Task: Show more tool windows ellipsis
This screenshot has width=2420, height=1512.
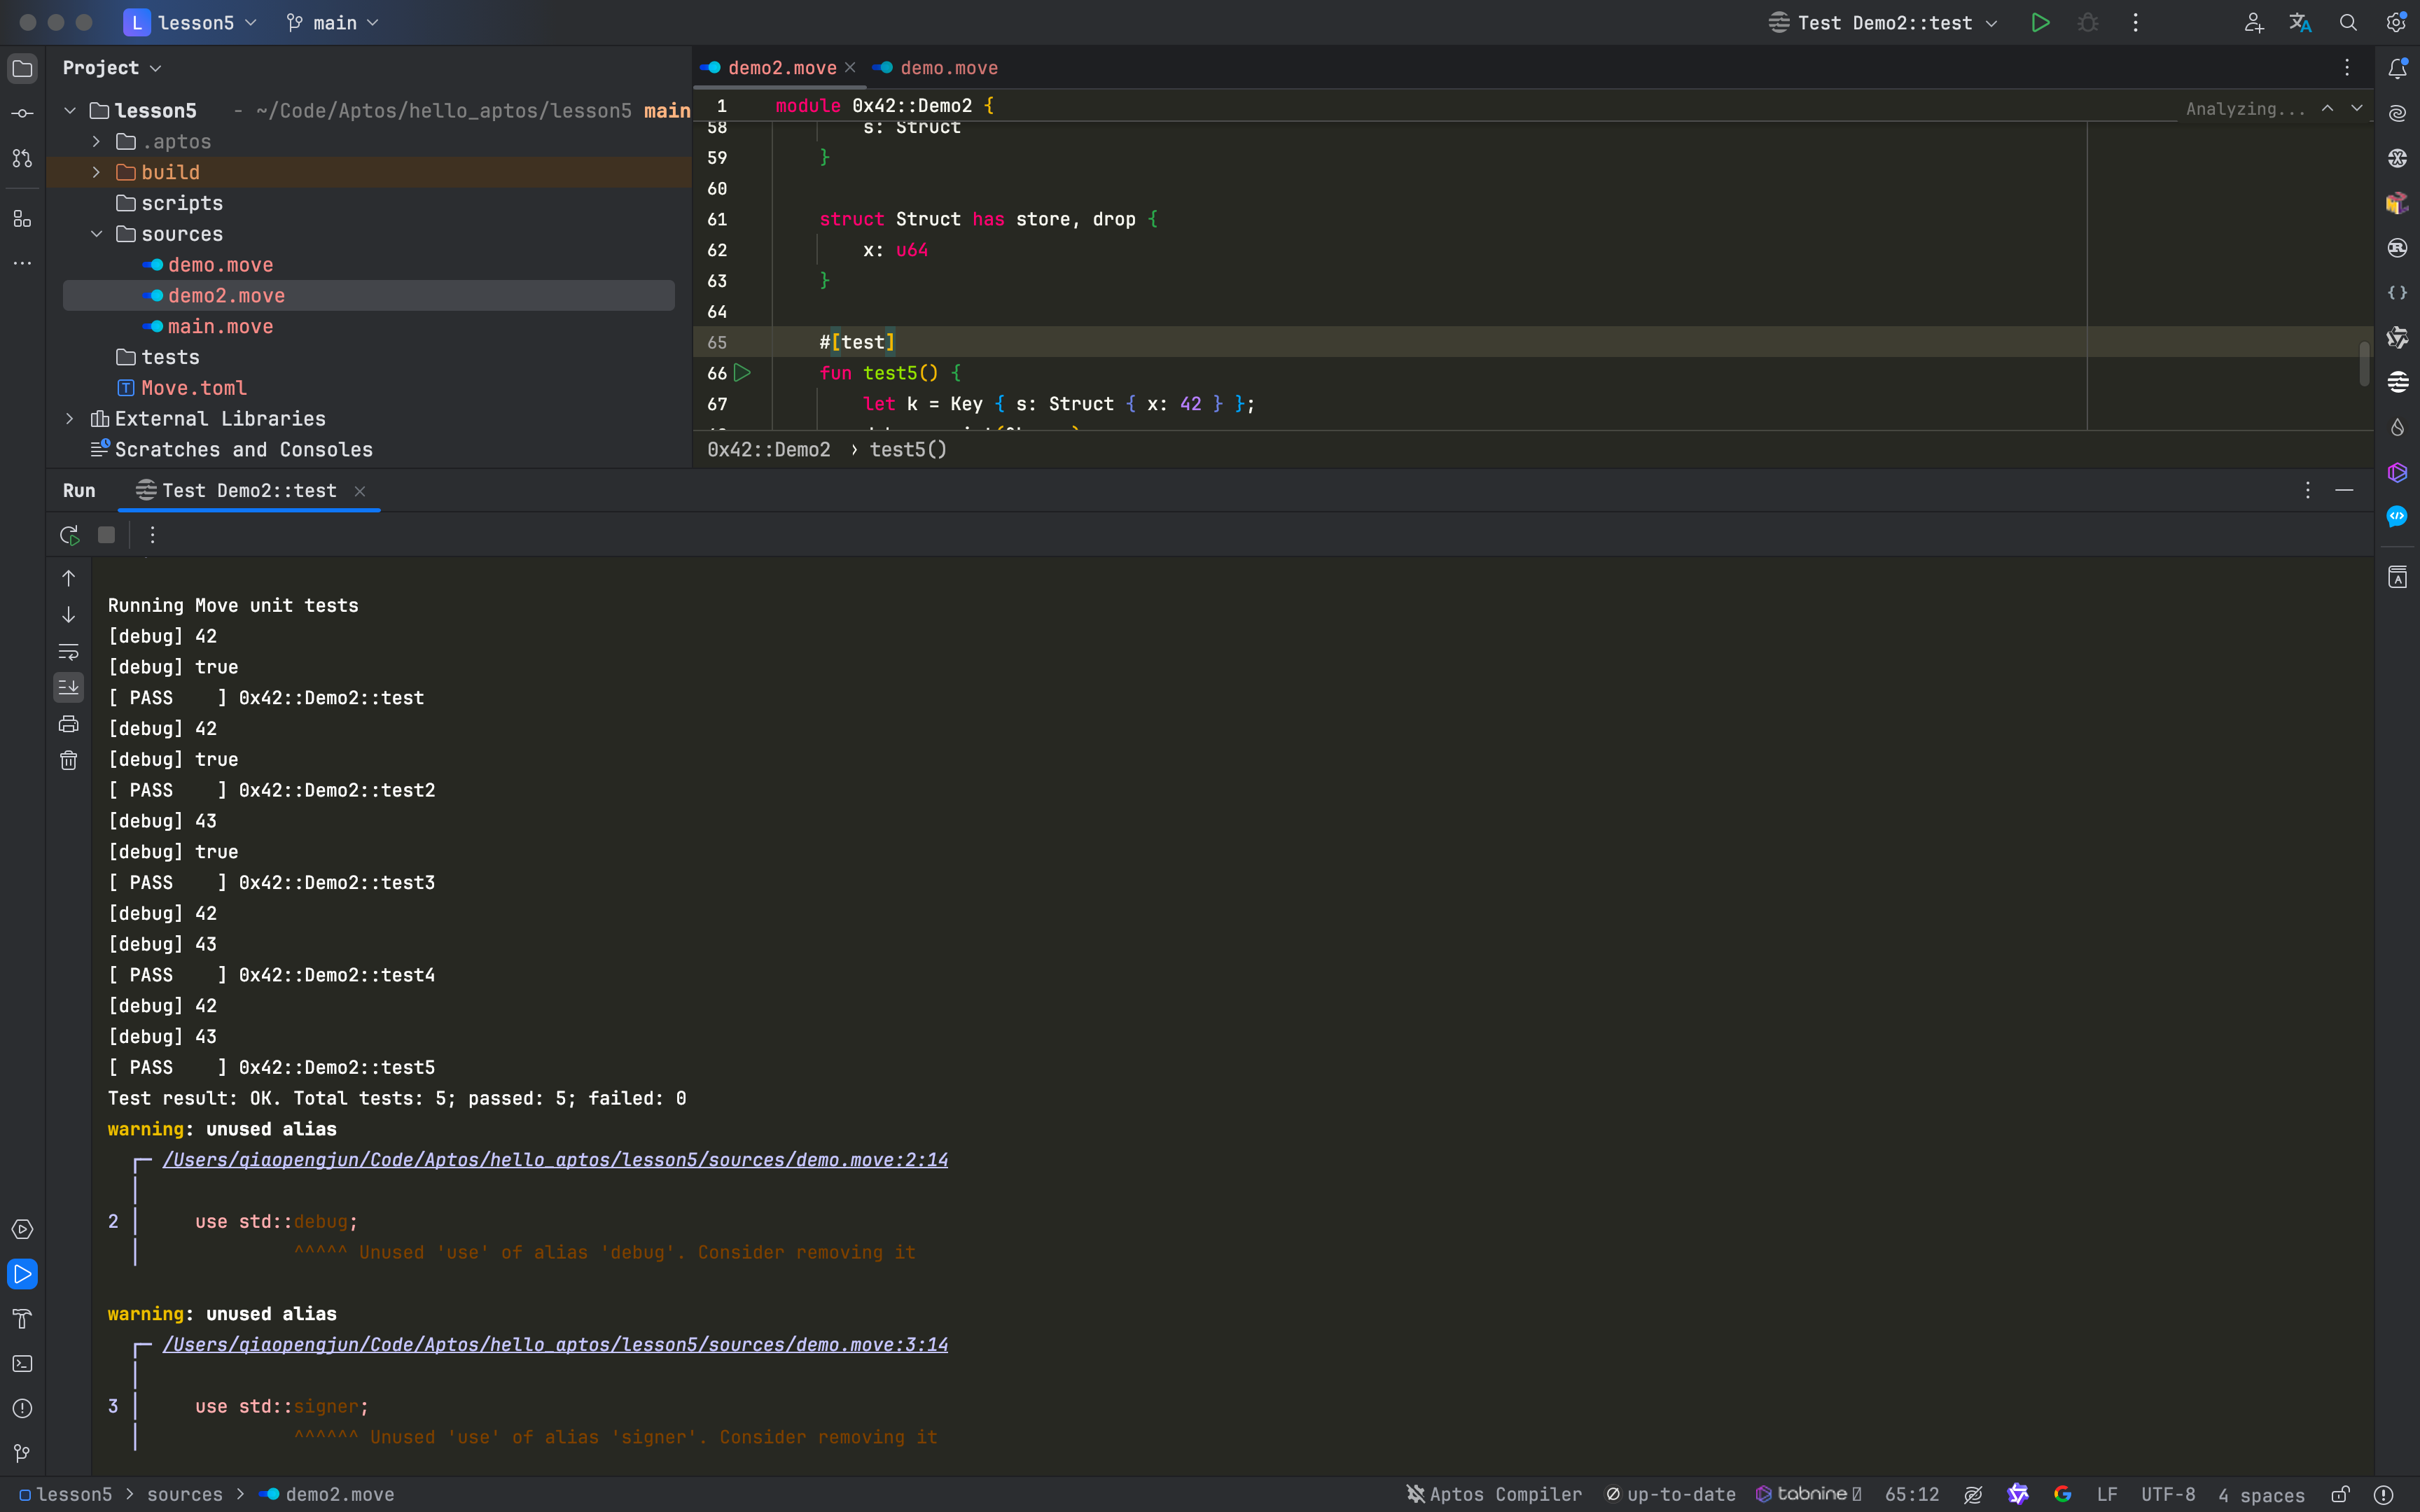Action: 22,263
